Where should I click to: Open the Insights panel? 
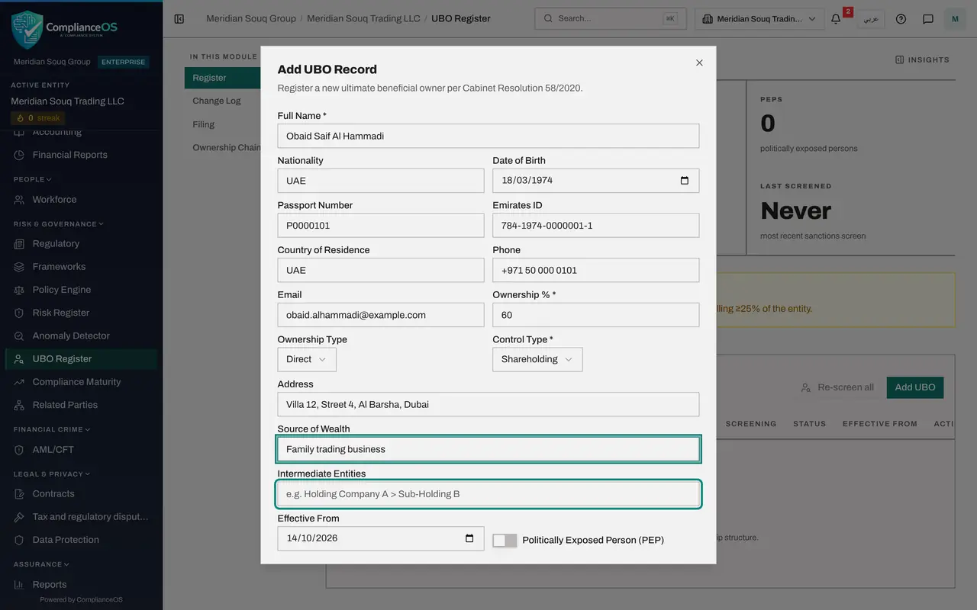tap(922, 59)
